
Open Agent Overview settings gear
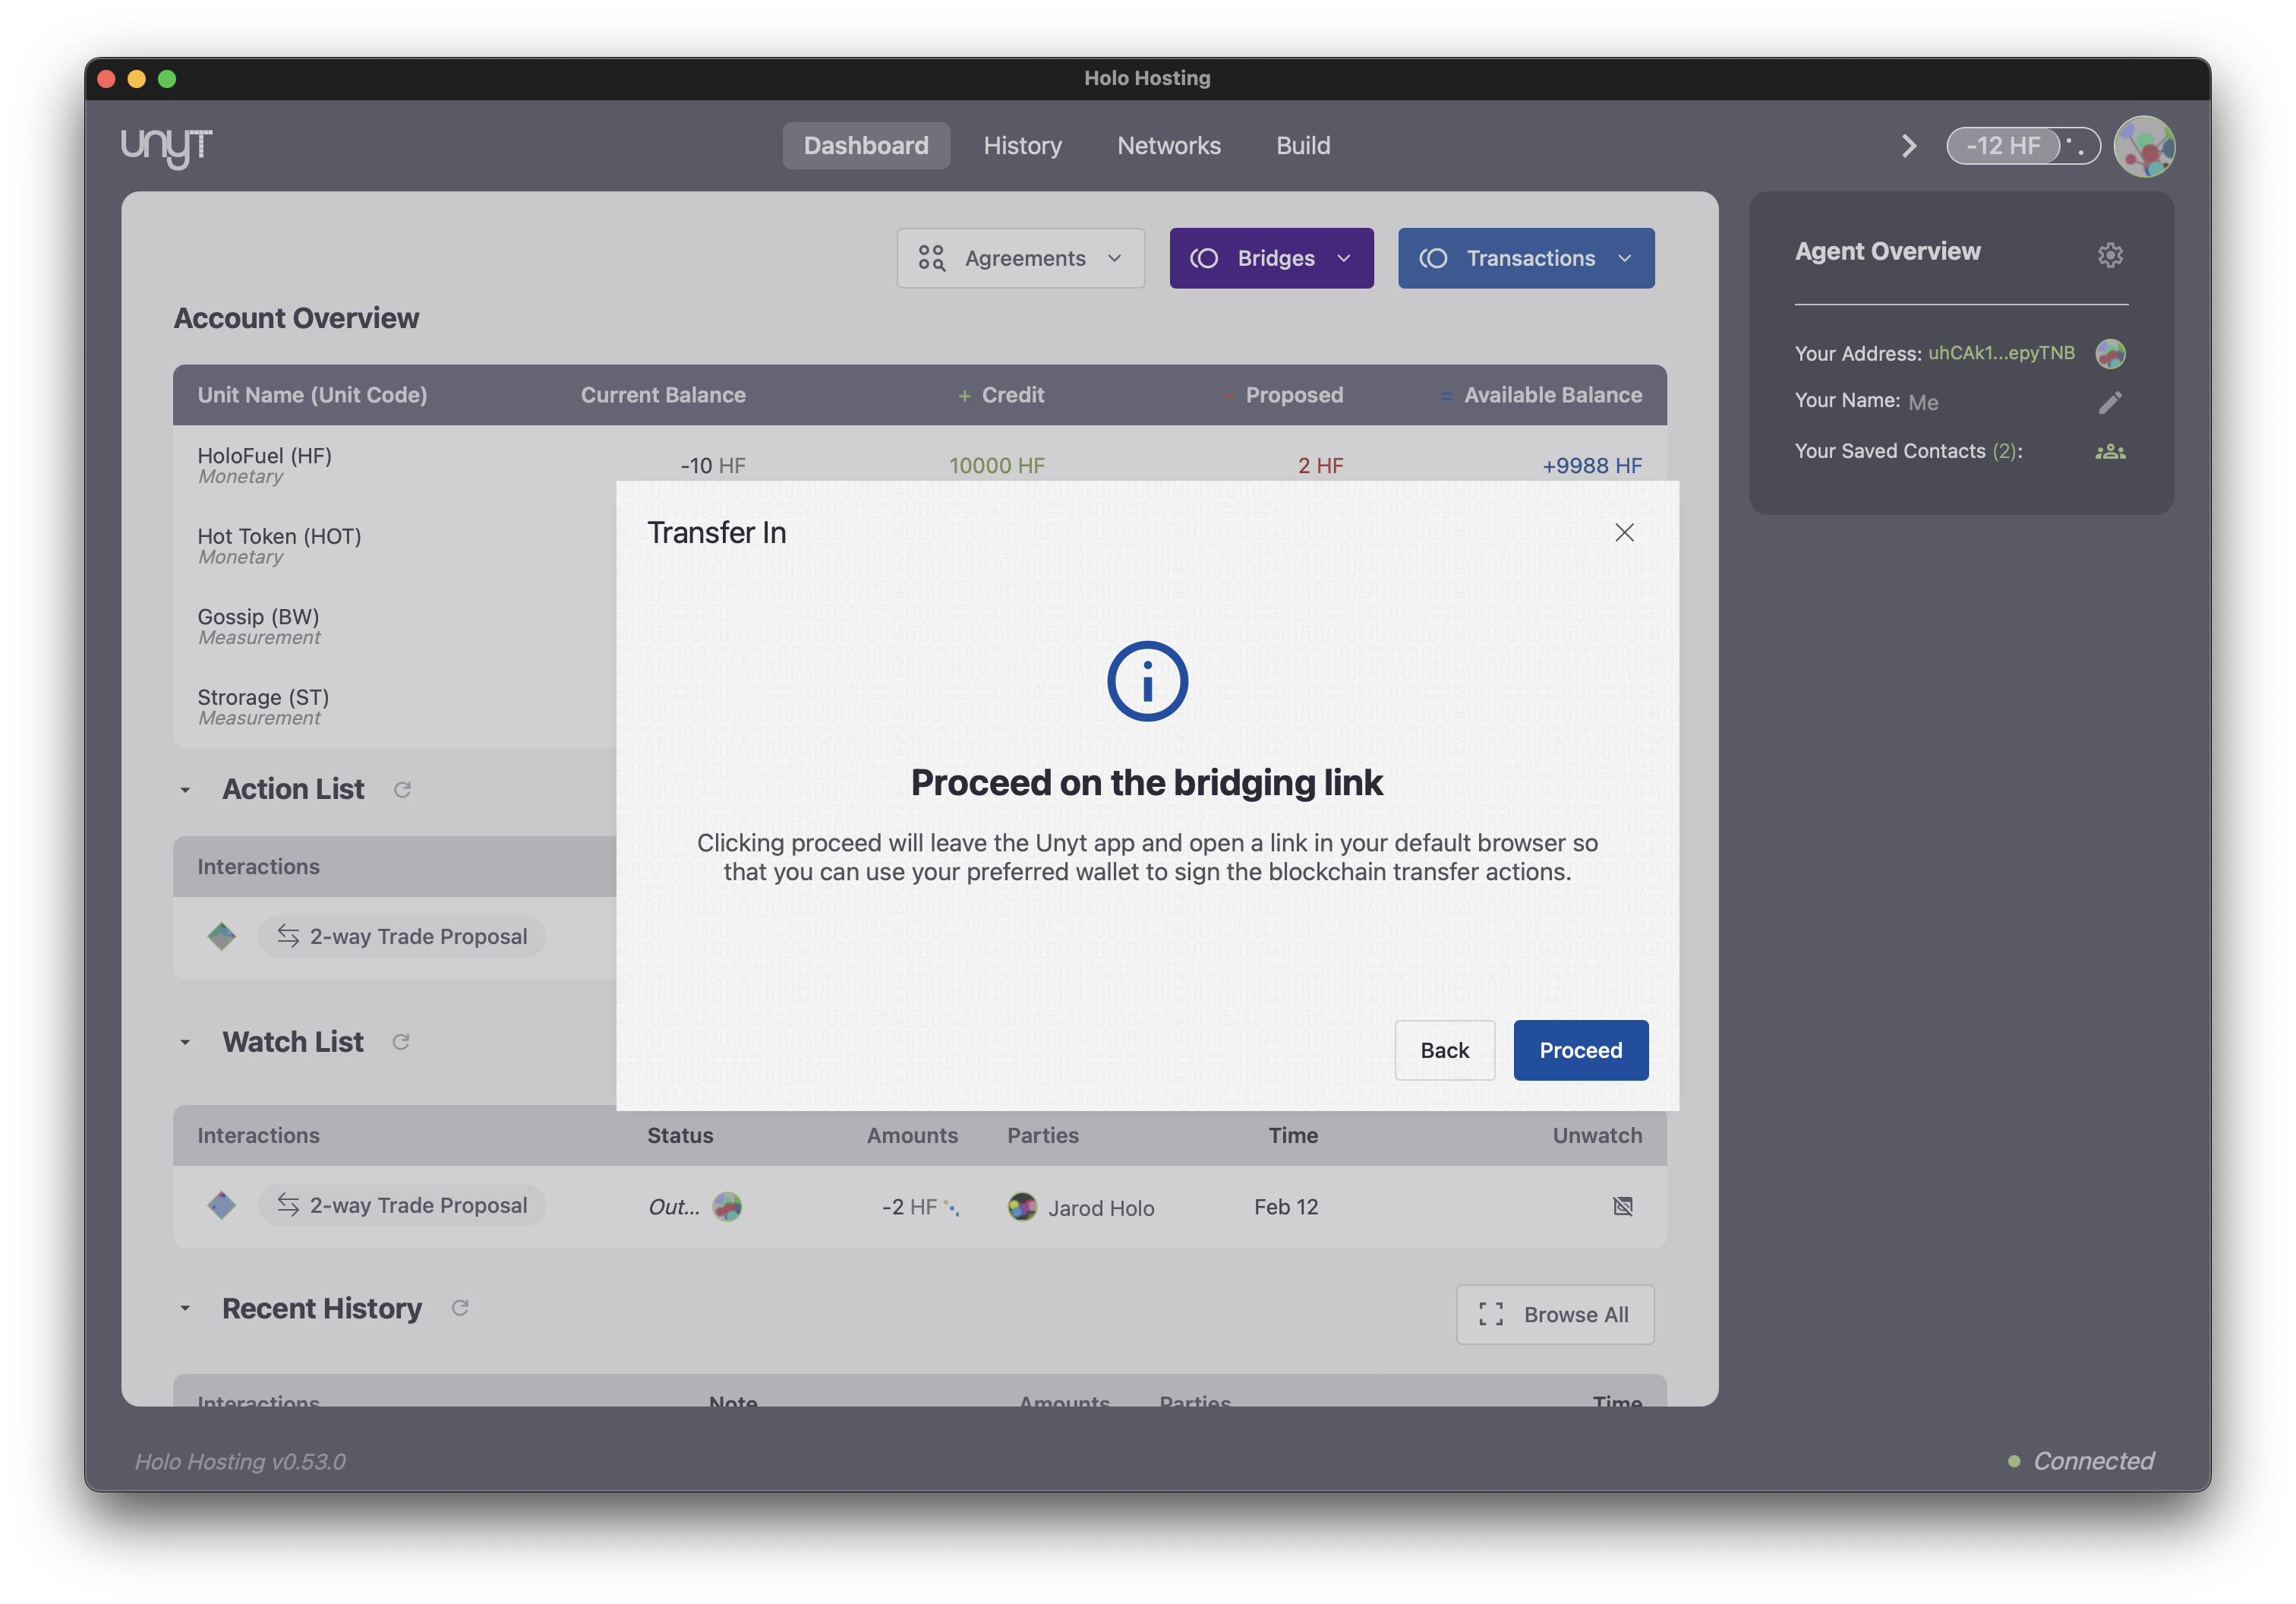(2109, 255)
